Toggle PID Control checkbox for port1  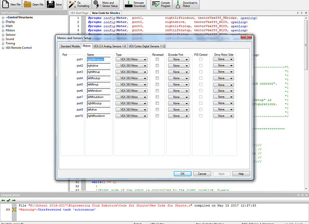click(x=201, y=59)
